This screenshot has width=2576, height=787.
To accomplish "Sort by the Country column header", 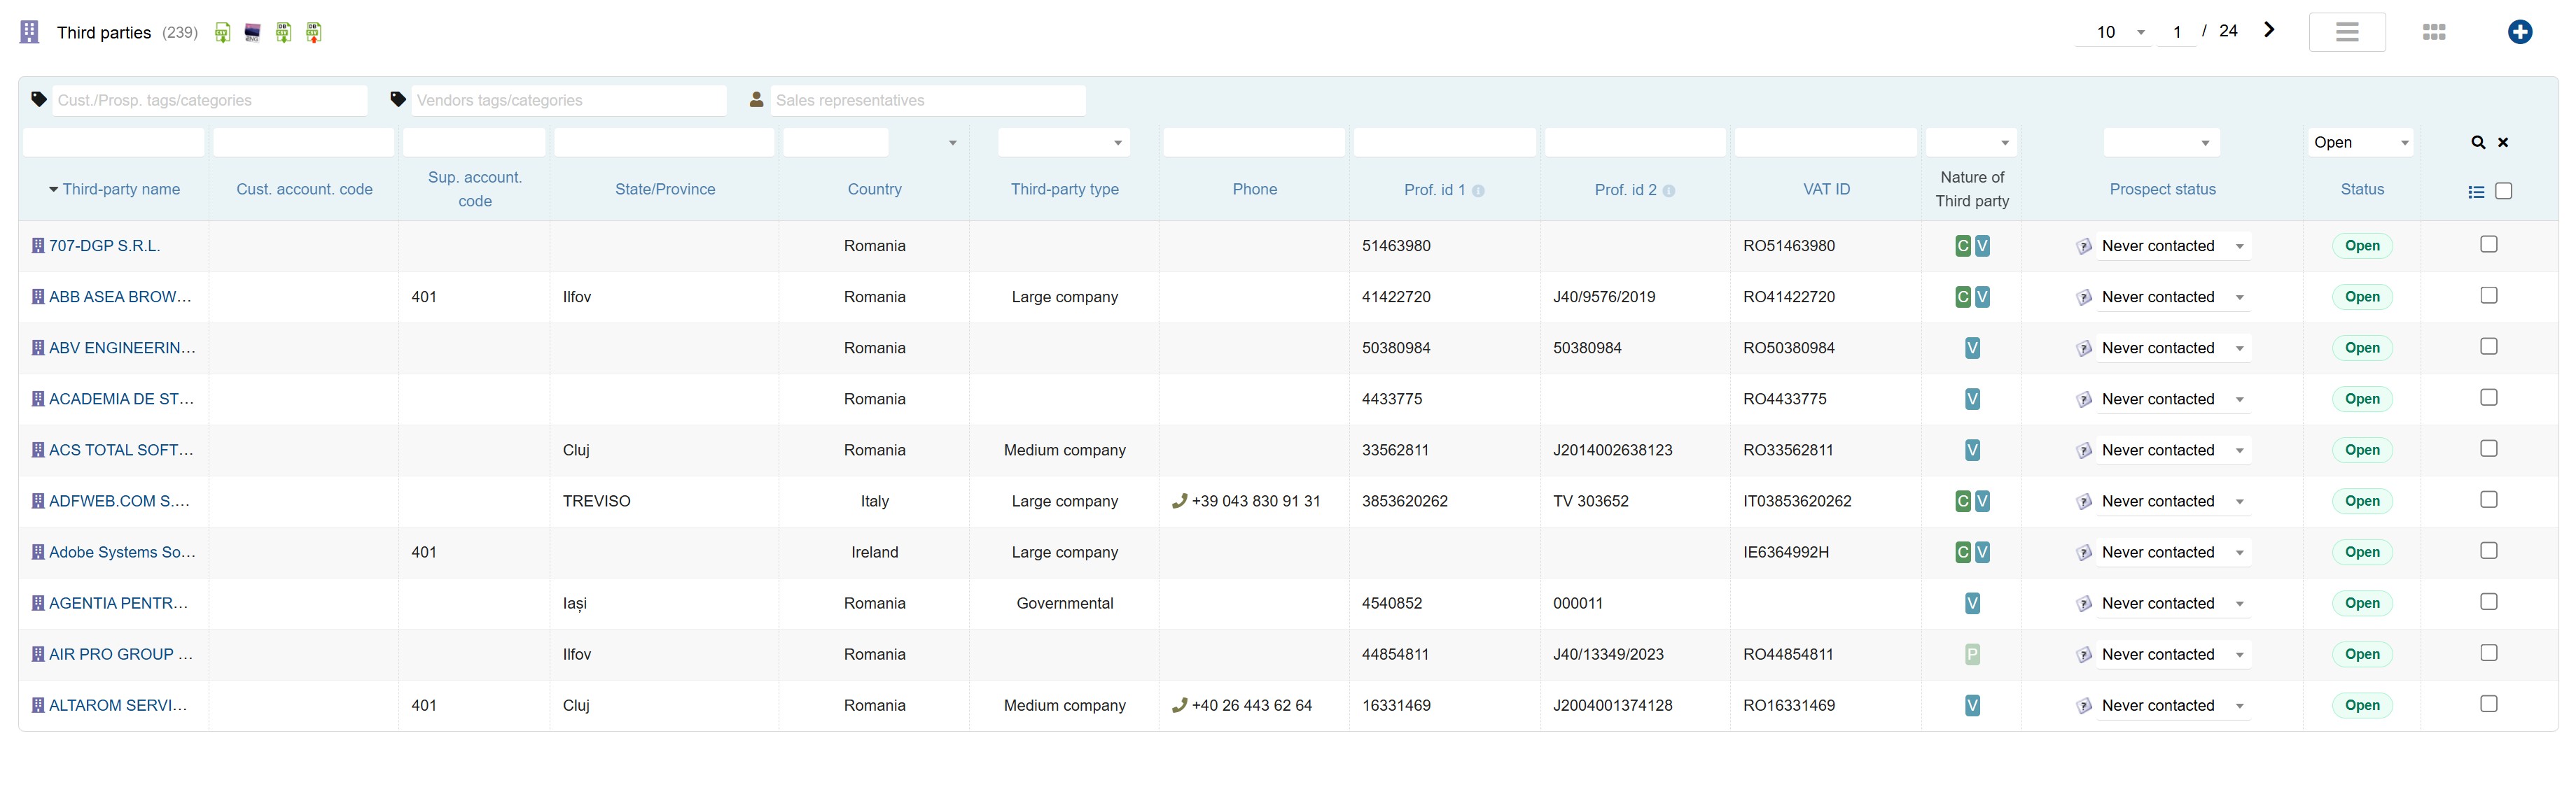I will (x=874, y=190).
